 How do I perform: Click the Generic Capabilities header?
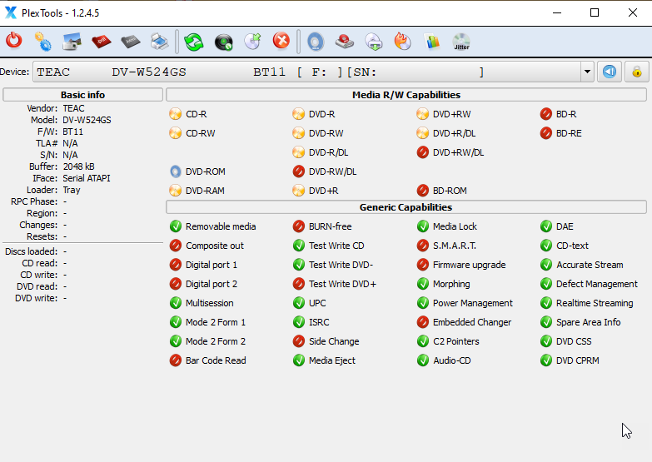click(406, 207)
